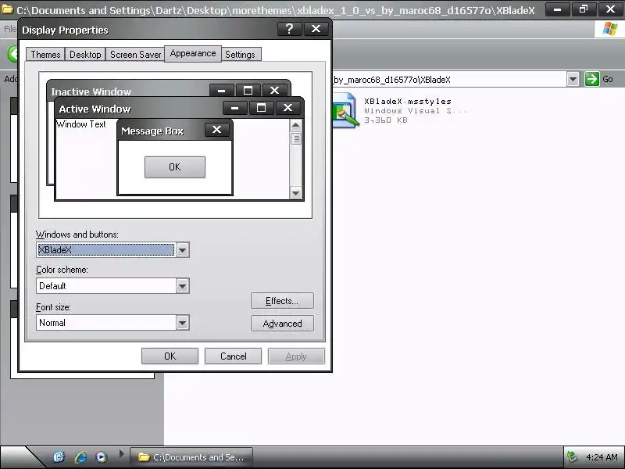Click the Default color scheme value
Image resolution: width=625 pixels, height=469 pixels.
point(106,286)
